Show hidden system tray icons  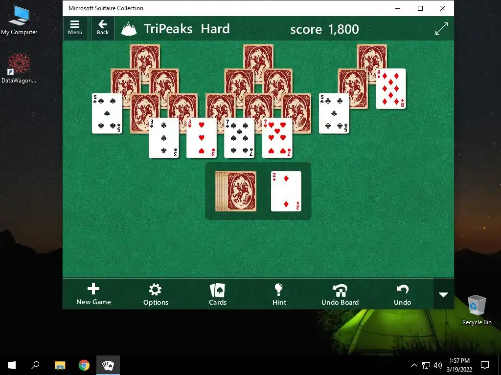[x=414, y=365]
